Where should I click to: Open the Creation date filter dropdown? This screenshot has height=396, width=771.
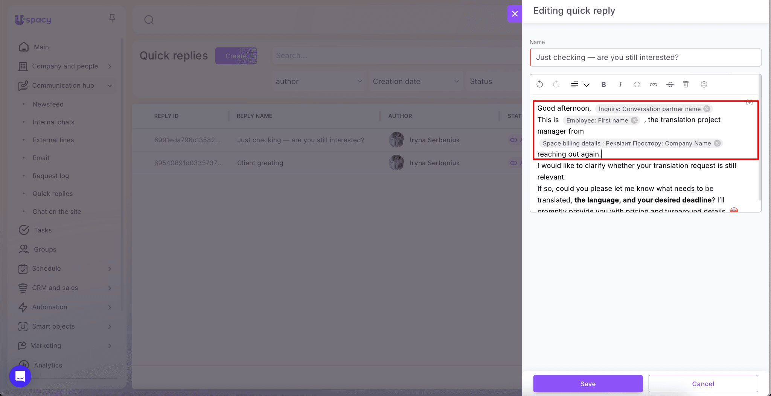(416, 81)
